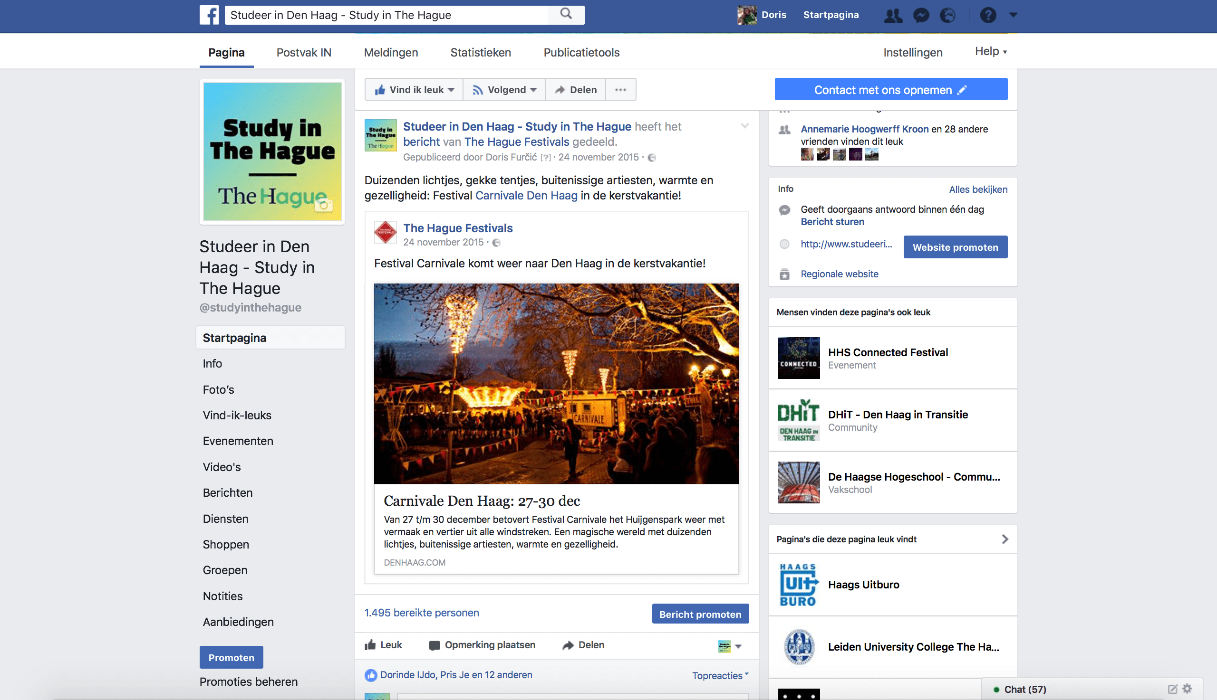Toggle Leuk on the Carnivale post
Screen dimensions: 1217x700
384,645
